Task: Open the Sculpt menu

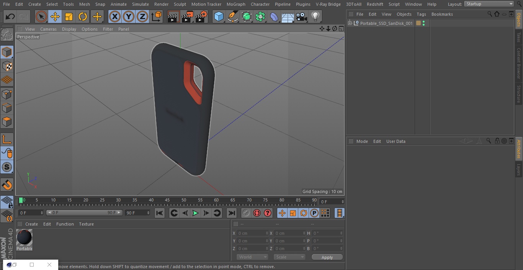Action: pyautogui.click(x=180, y=4)
